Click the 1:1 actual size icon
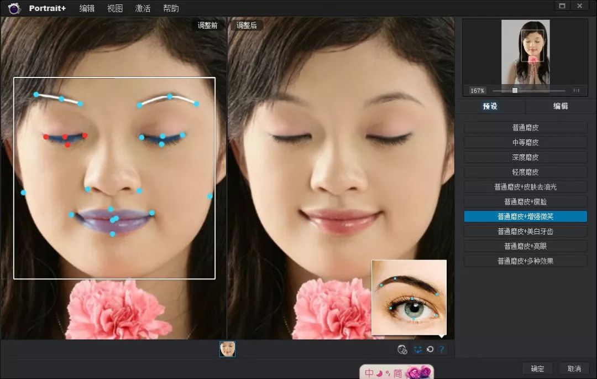The height and width of the screenshot is (379, 597). coord(577,90)
